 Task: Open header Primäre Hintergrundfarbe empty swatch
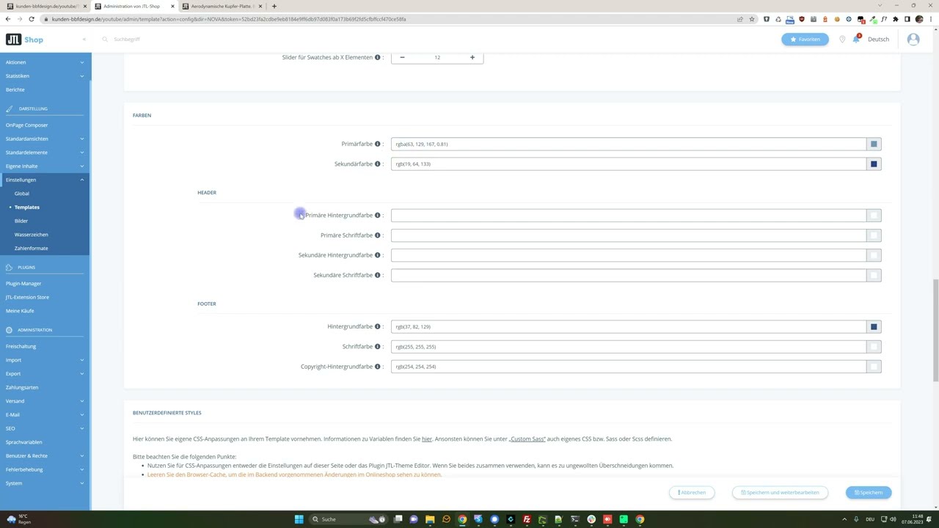(x=874, y=215)
